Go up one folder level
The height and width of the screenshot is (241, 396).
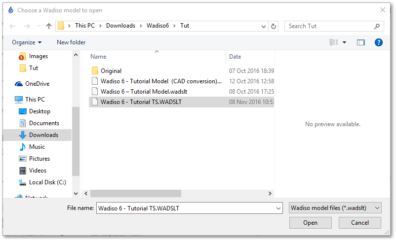click(49, 26)
